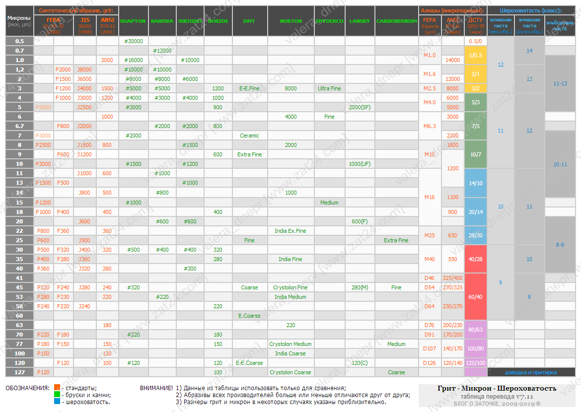Click the 'Грит - Микрон - Шероховатость' title
Screen dimensions: 581x412
pyautogui.click(x=497, y=388)
